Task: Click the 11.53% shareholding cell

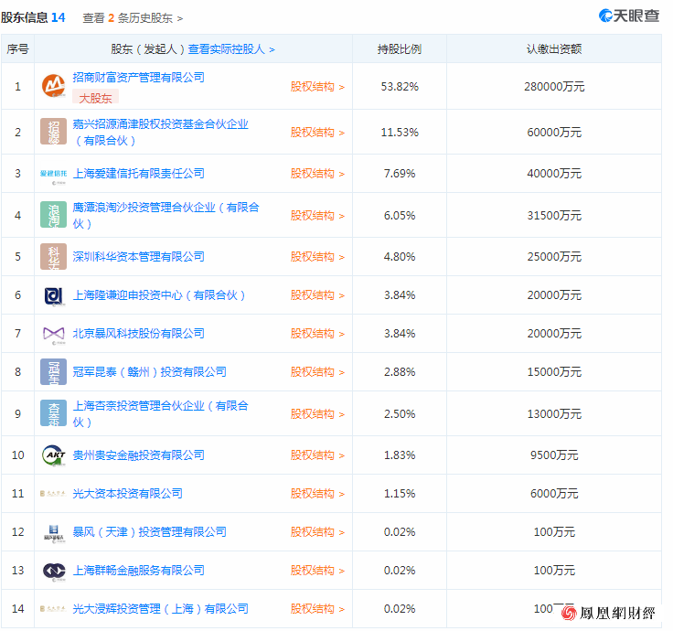Action: [x=400, y=133]
